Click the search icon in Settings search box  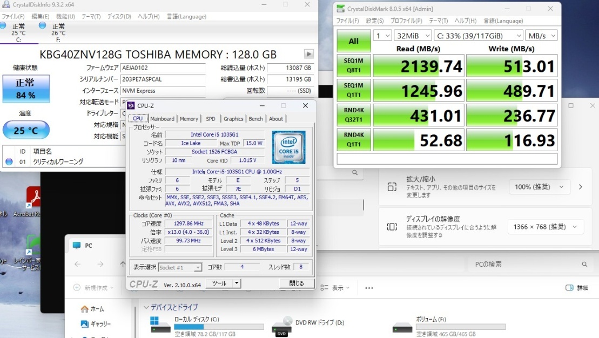point(355,173)
